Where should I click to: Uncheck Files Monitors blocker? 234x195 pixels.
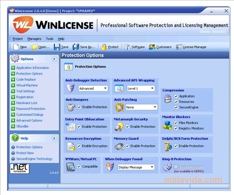176,123
